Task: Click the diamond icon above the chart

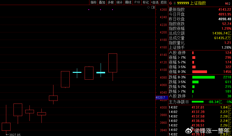Action: coord(148,7)
